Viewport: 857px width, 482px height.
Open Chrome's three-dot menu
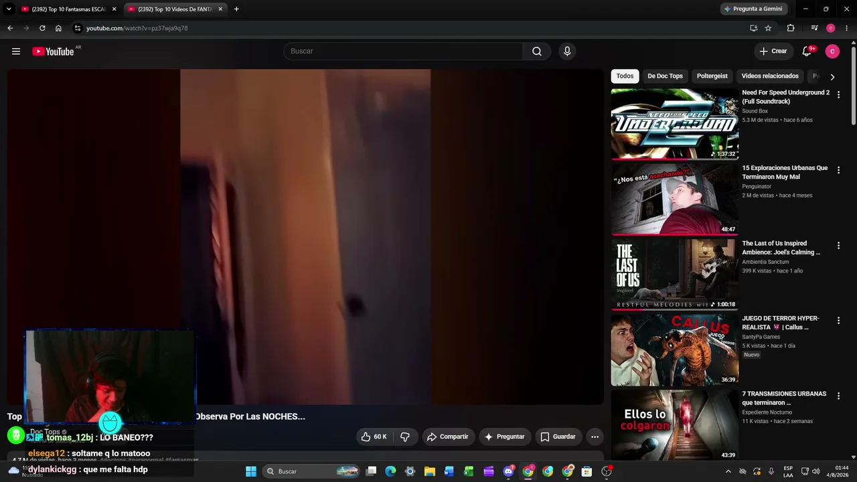click(x=846, y=28)
